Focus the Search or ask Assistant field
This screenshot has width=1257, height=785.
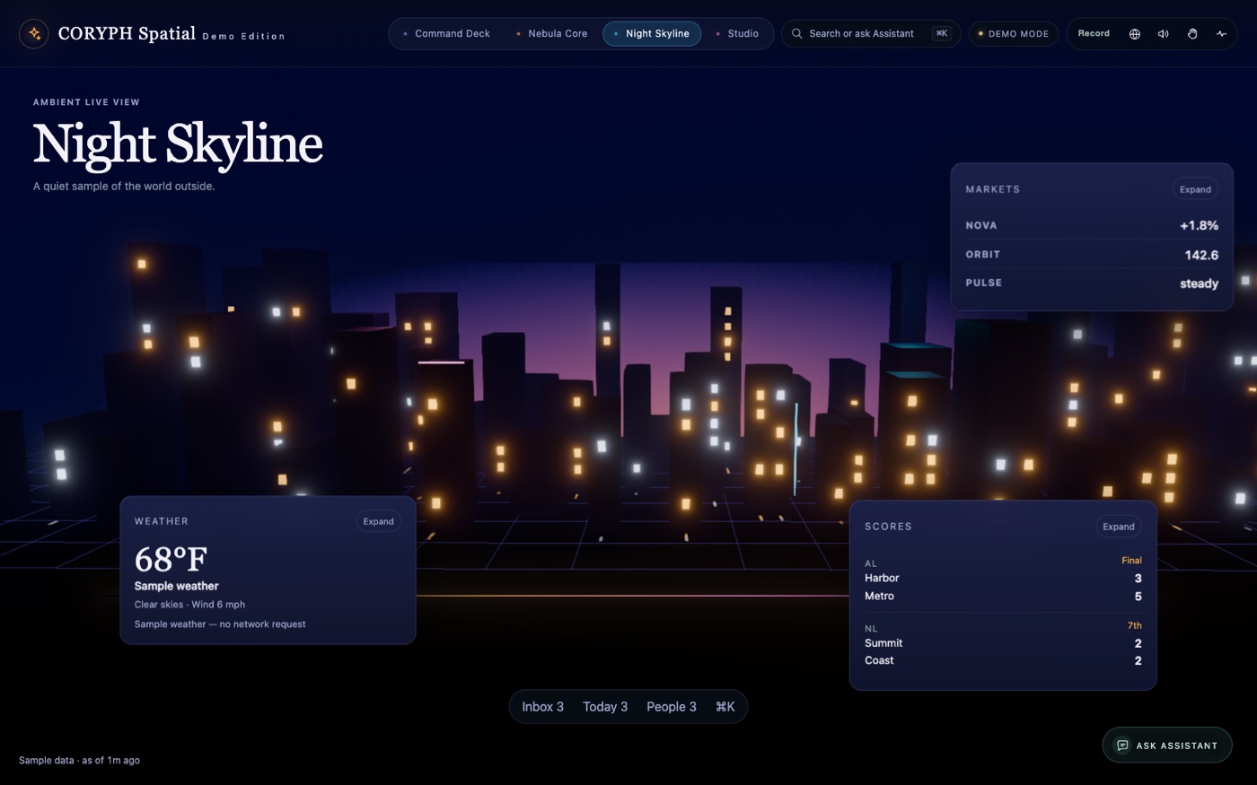click(871, 34)
